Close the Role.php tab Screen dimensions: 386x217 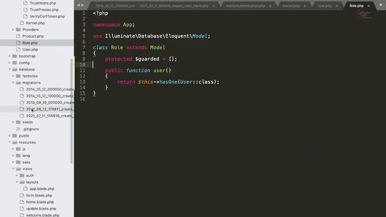[369, 6]
